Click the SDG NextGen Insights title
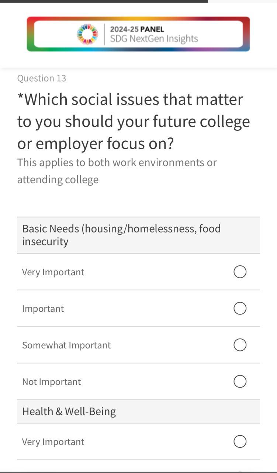The width and height of the screenshot is (277, 473). click(154, 39)
